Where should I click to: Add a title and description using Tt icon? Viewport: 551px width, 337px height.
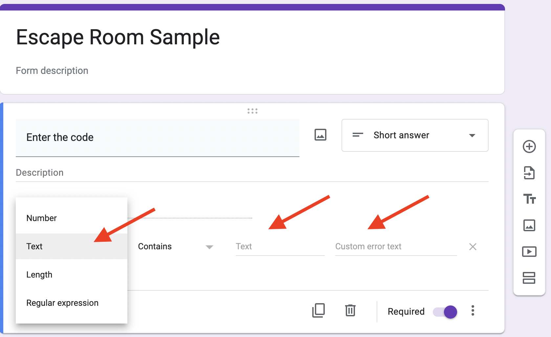click(x=529, y=199)
